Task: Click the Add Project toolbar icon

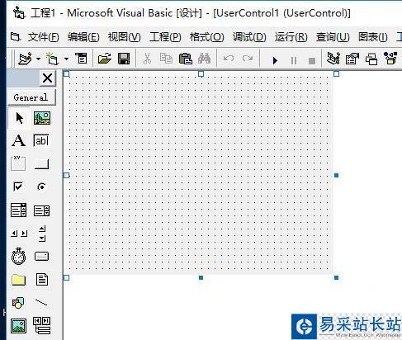Action: (25, 59)
